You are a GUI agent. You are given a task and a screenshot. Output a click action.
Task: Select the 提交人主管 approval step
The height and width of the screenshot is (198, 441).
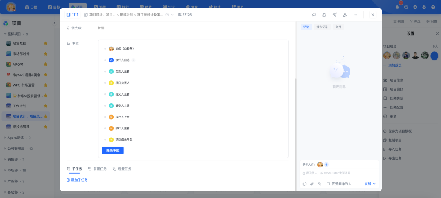pyautogui.click(x=119, y=94)
